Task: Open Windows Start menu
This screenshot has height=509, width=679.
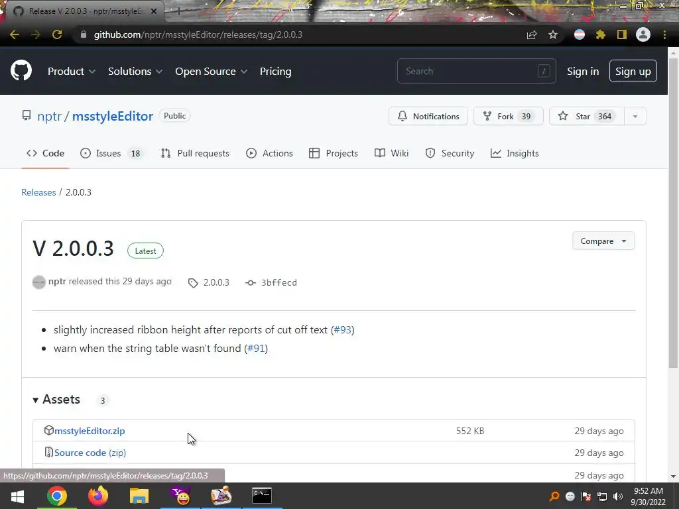Action: [17, 496]
